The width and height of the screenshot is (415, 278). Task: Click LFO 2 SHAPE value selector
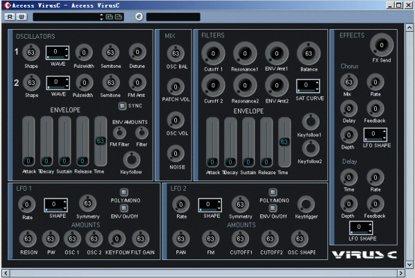click(210, 205)
